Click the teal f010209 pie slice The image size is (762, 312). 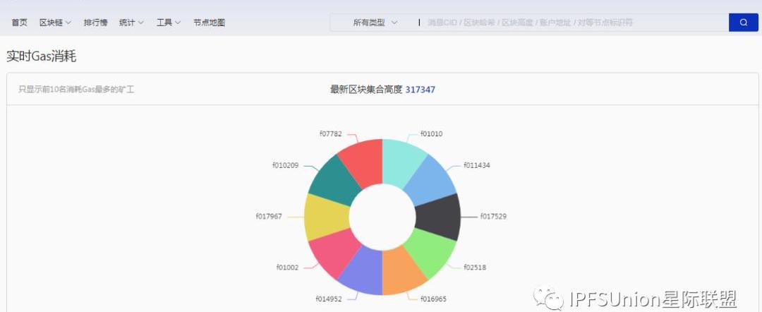click(x=332, y=181)
